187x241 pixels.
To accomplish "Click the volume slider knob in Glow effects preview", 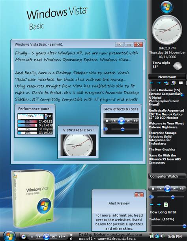I will click(123, 129).
